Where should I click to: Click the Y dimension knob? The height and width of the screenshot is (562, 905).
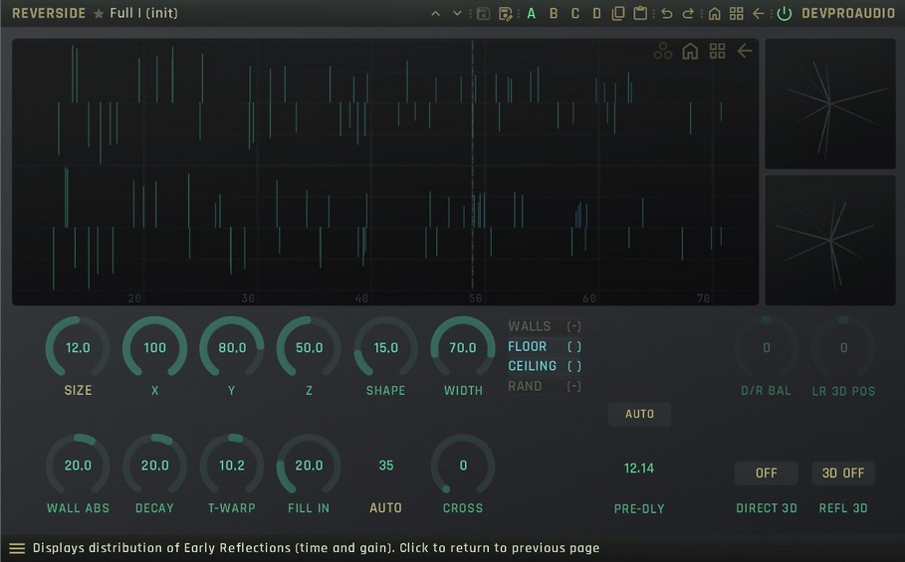(232, 347)
